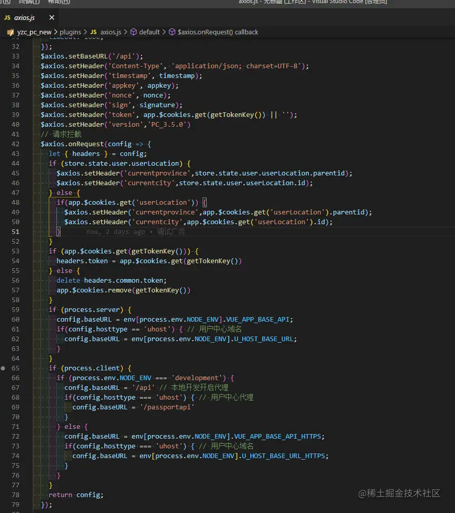
Task: Click 'store.state.user.userLocation' condition on line 44
Action: pyautogui.click(x=122, y=164)
